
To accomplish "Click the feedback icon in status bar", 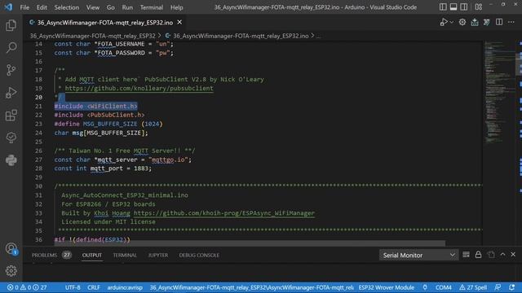I will (x=498, y=287).
